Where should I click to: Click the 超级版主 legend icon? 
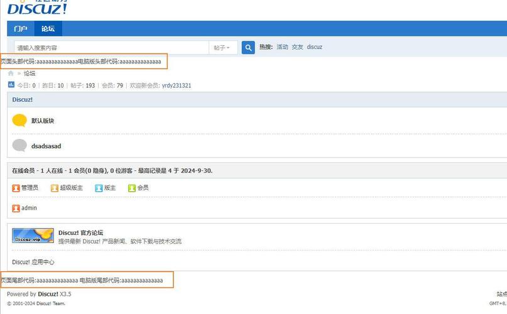(54, 188)
